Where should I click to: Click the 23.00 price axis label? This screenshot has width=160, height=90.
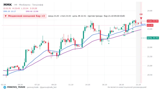(150, 29)
